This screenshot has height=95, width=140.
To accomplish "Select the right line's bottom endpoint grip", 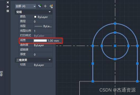I will point(137,81).
